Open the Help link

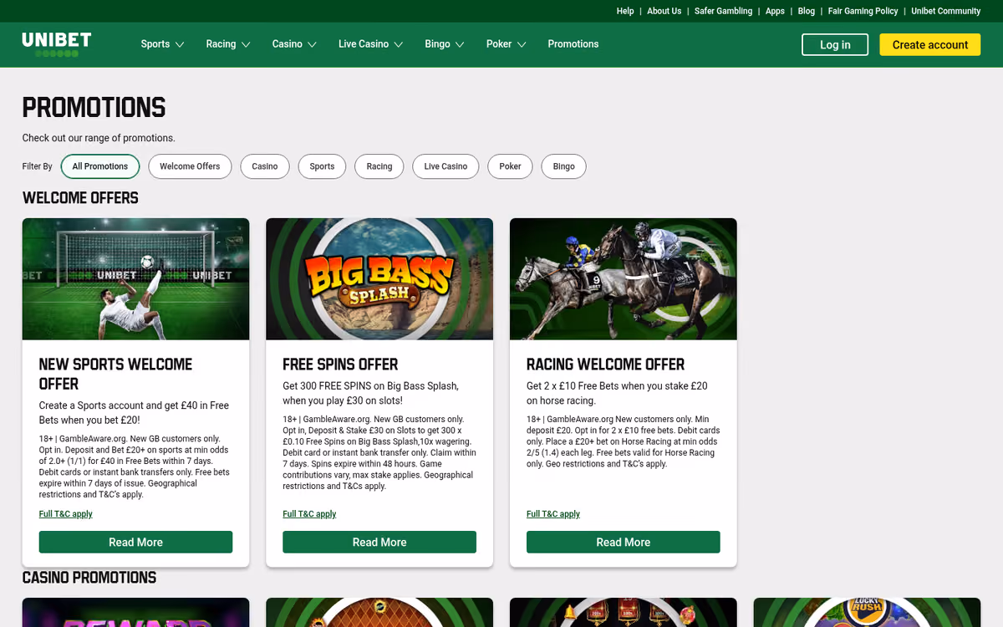(625, 11)
